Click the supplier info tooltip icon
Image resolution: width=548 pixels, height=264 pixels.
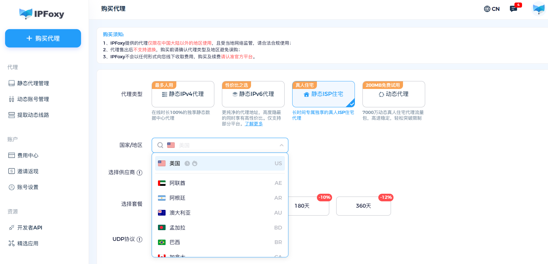(140, 173)
